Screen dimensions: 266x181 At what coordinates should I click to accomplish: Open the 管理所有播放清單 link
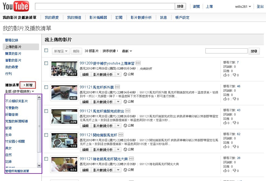tap(17, 171)
